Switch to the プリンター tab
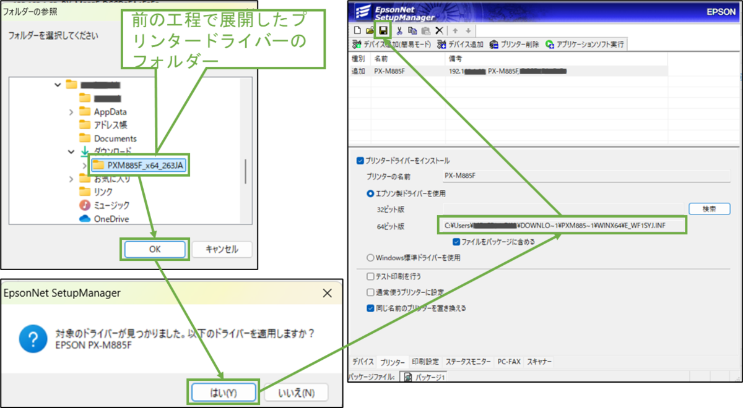Viewport: 743px width, 408px height. tap(393, 362)
